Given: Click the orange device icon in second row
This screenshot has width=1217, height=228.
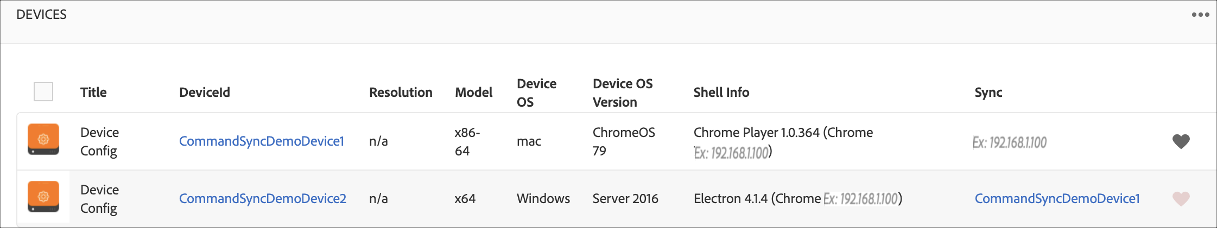Looking at the screenshot, I should click(x=43, y=197).
